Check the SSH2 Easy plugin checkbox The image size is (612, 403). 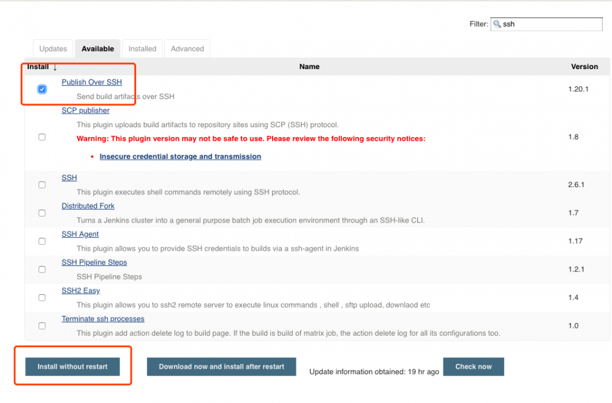pyautogui.click(x=42, y=297)
